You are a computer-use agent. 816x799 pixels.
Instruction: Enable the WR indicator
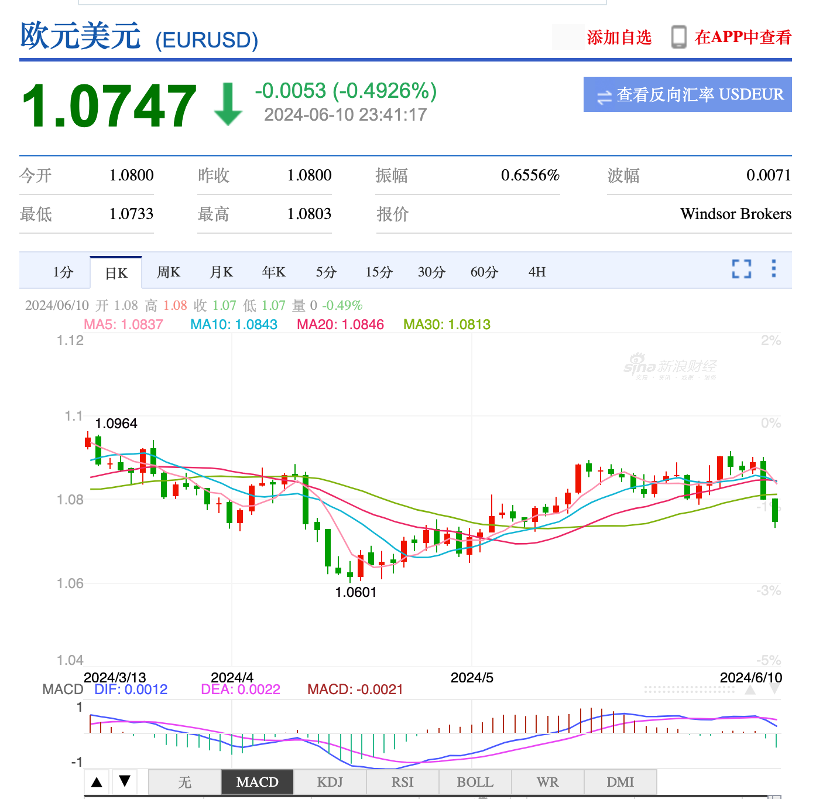547,782
